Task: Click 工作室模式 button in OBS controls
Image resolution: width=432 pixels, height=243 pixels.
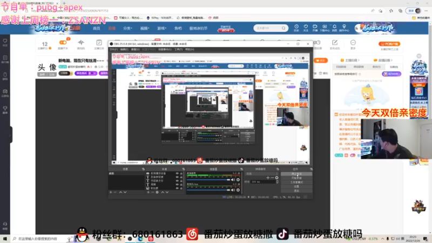Action: tap(296, 182)
